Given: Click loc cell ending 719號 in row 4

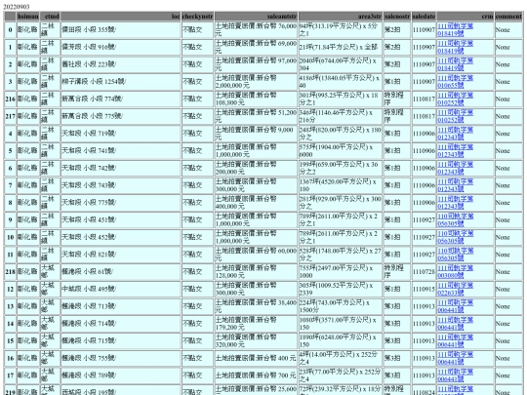Looking at the screenshot, I should click(x=121, y=134).
